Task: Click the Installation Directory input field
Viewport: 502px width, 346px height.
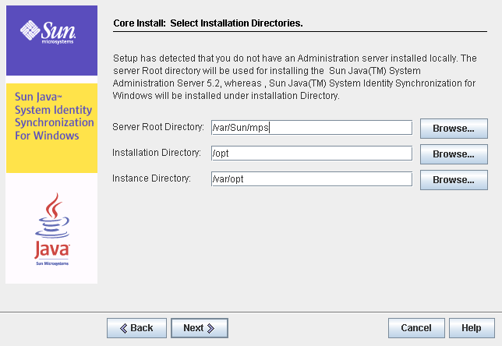Action: click(x=312, y=154)
